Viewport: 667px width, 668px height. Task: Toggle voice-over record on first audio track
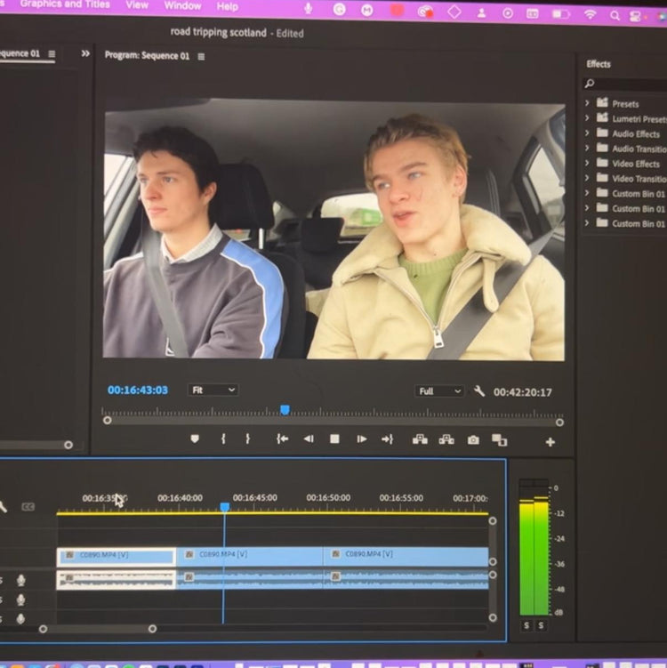click(x=21, y=580)
